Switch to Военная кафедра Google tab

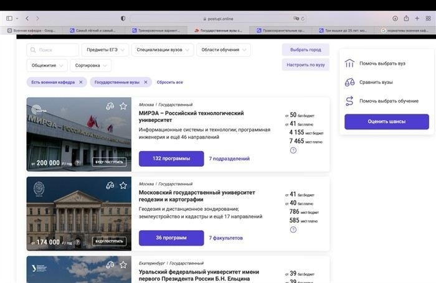click(x=31, y=30)
